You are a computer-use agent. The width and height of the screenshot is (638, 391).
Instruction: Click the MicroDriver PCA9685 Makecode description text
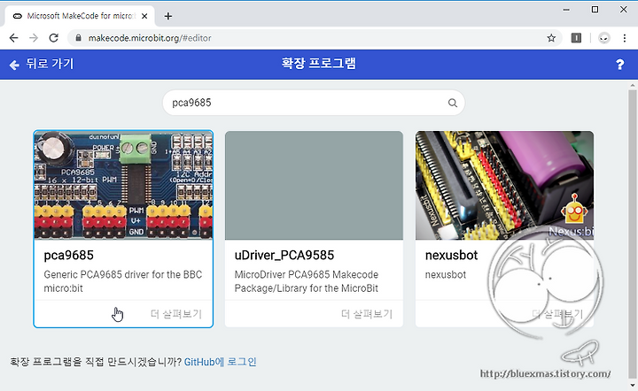tap(306, 281)
